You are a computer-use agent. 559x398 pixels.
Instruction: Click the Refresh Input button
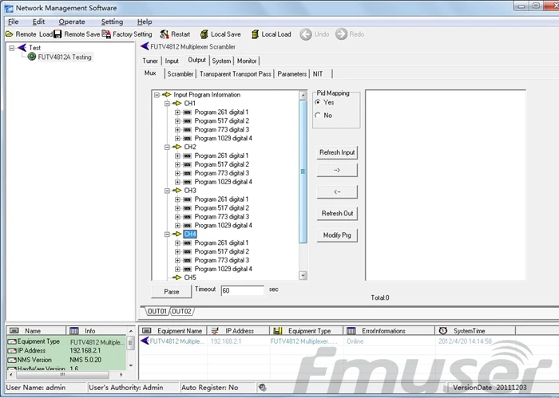(x=337, y=152)
